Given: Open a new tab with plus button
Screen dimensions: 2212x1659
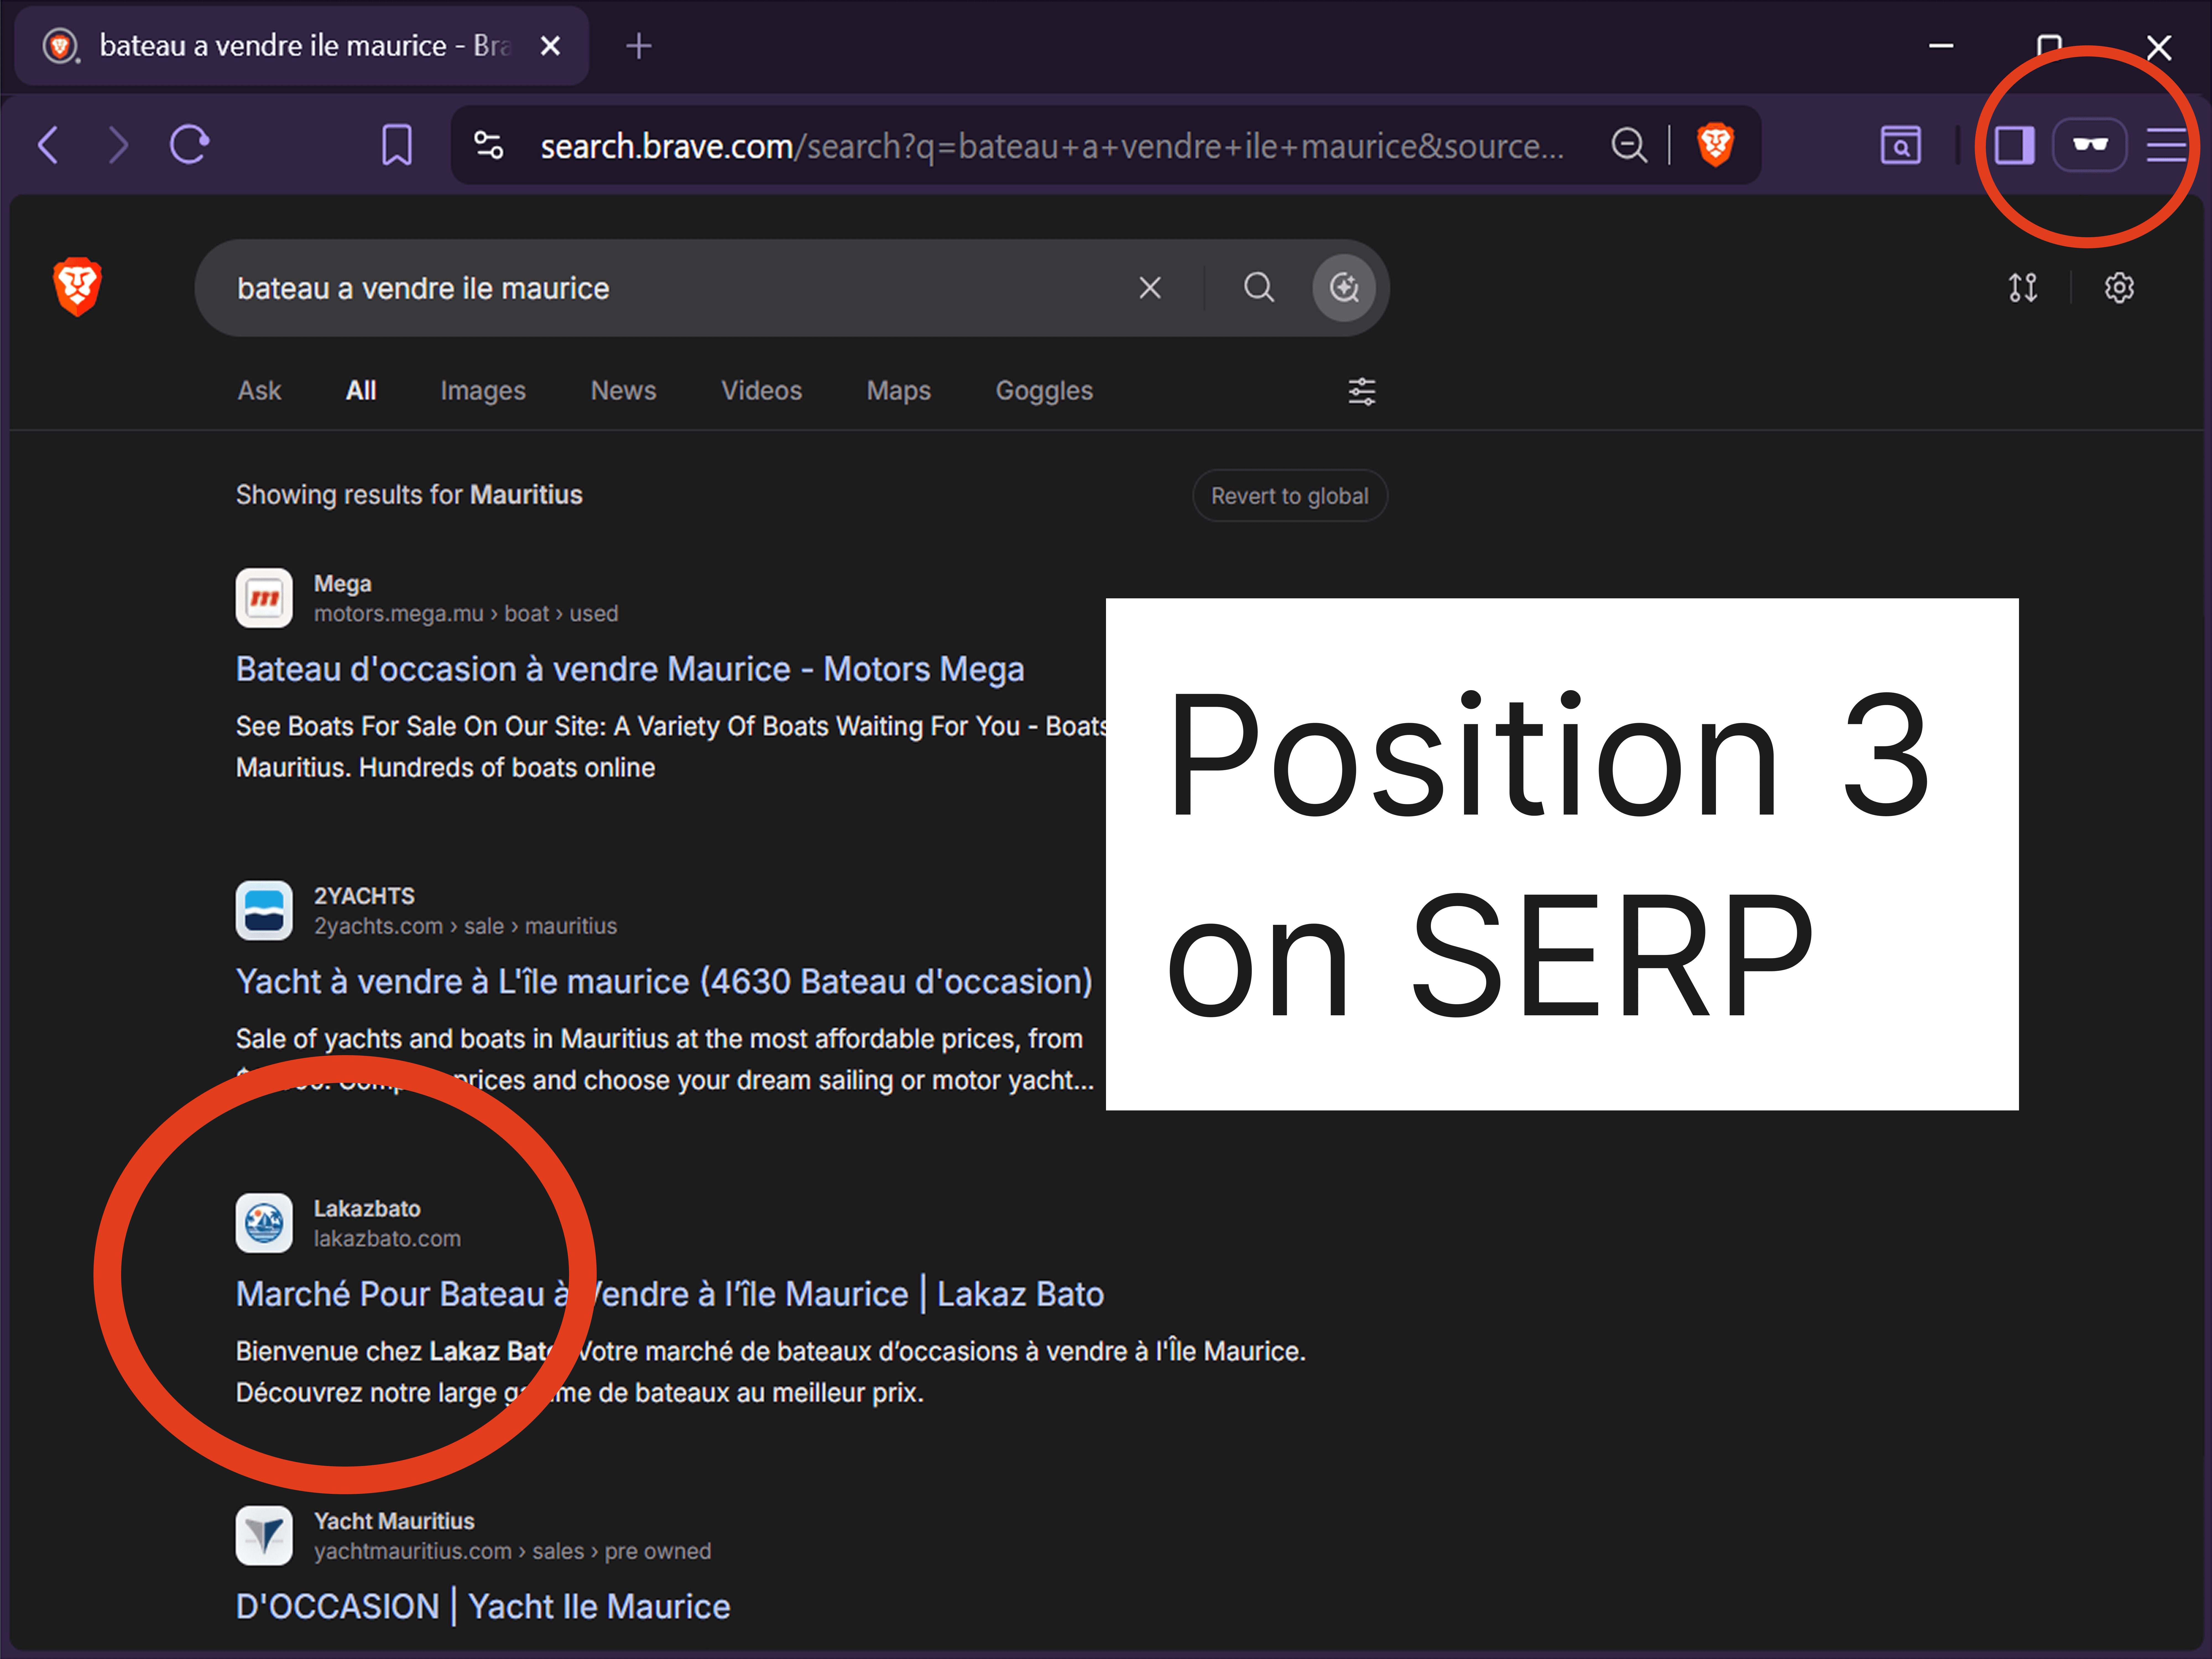Looking at the screenshot, I should click(638, 46).
